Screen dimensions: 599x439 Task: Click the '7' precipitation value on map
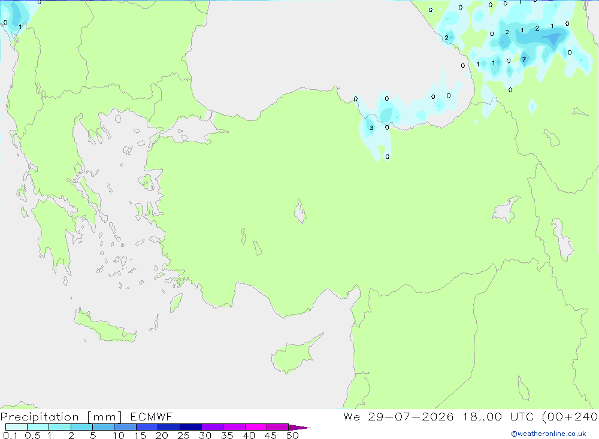524,59
